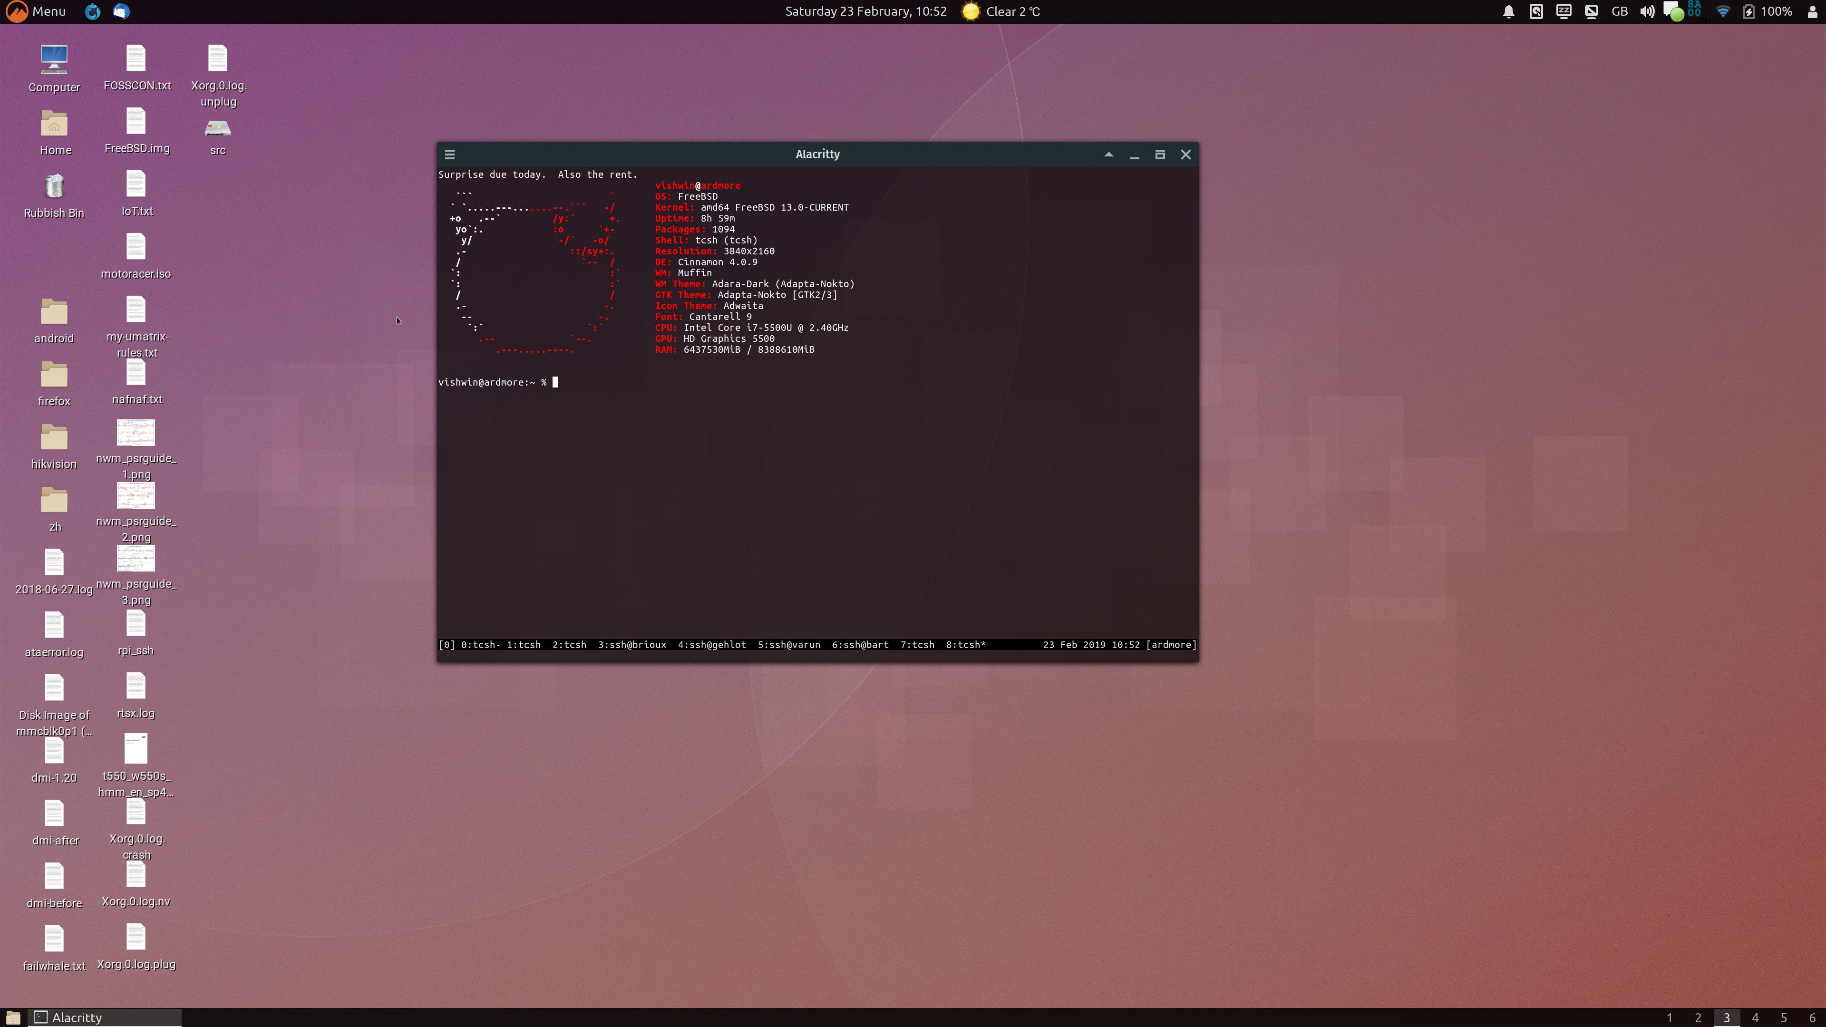Select the tmux window 6:ssh@bart
This screenshot has height=1027, width=1826.
click(860, 645)
